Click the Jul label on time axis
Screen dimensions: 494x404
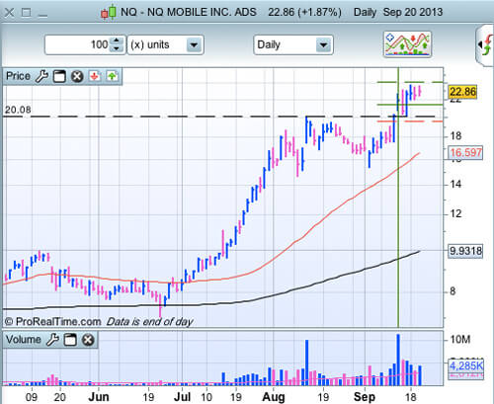182,397
